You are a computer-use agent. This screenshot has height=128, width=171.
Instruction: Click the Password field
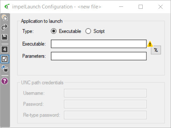click(x=105, y=104)
